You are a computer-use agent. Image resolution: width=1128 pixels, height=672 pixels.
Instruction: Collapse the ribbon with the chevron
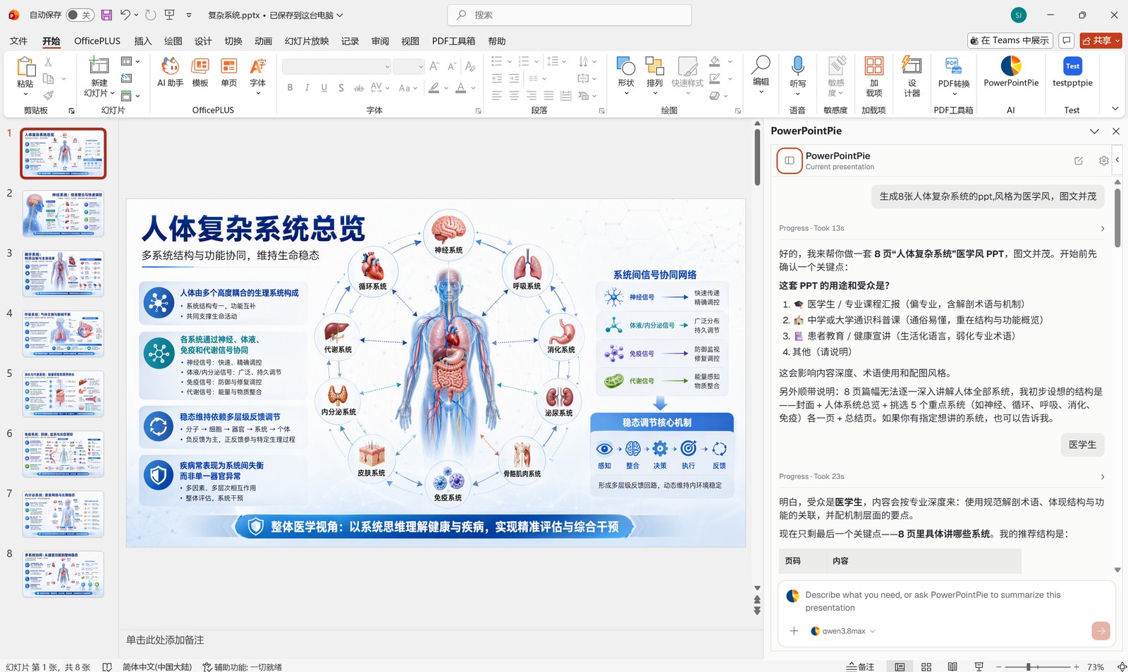pos(1115,108)
